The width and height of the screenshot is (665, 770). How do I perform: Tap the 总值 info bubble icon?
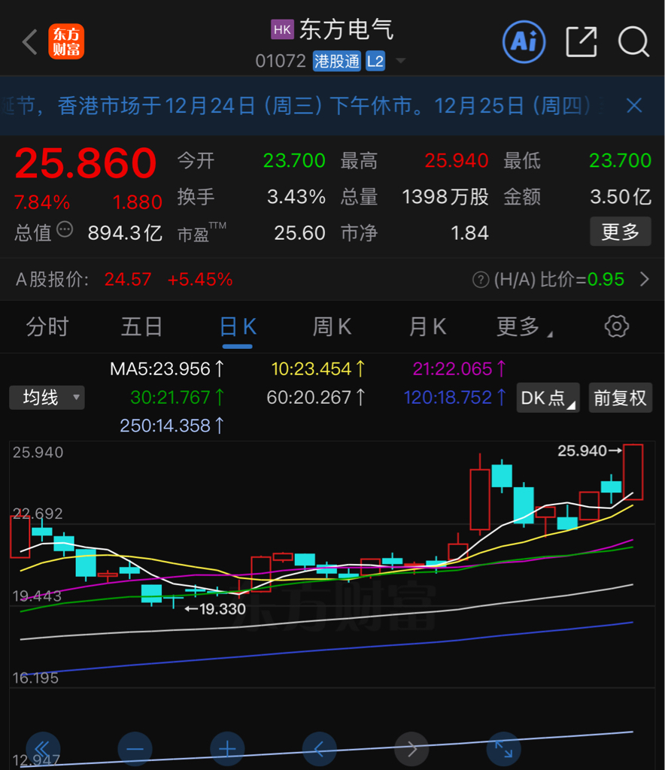pos(65,229)
